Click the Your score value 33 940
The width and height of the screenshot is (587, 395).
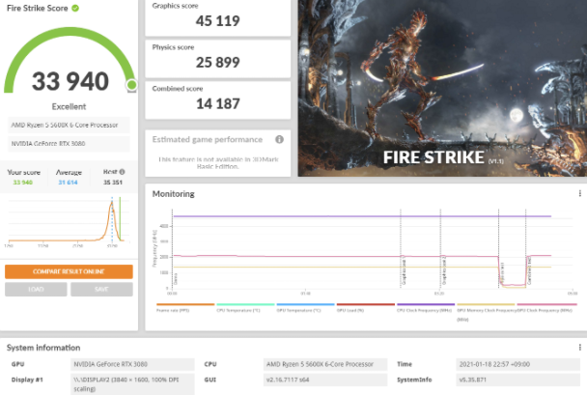pyautogui.click(x=23, y=183)
